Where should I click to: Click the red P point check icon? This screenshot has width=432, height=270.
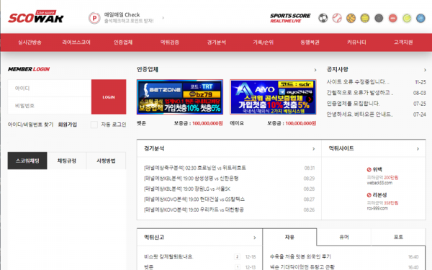[x=94, y=18]
